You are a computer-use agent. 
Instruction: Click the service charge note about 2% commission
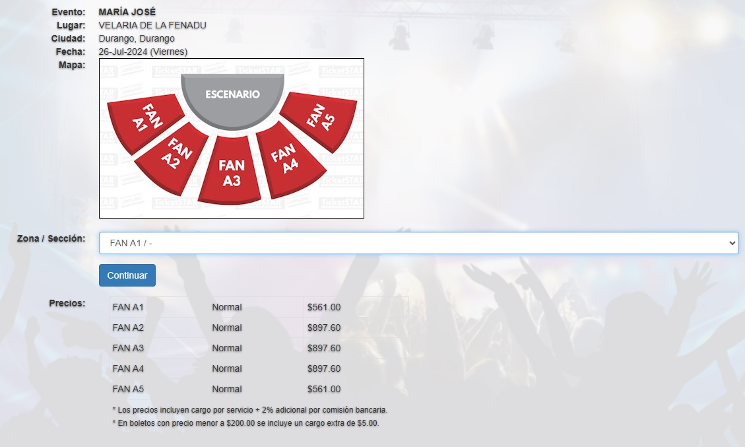pyautogui.click(x=250, y=409)
